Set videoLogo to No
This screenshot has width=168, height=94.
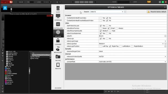(x=107, y=39)
